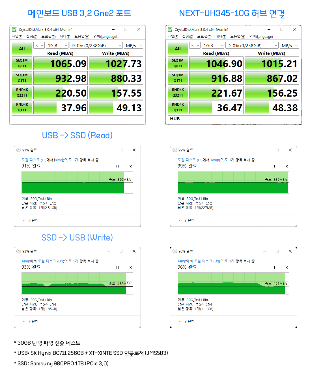Viewport: 310px width, 372px height.
Task: Run SEQ1M Q8T1 test in HUB window
Action: [x=178, y=63]
